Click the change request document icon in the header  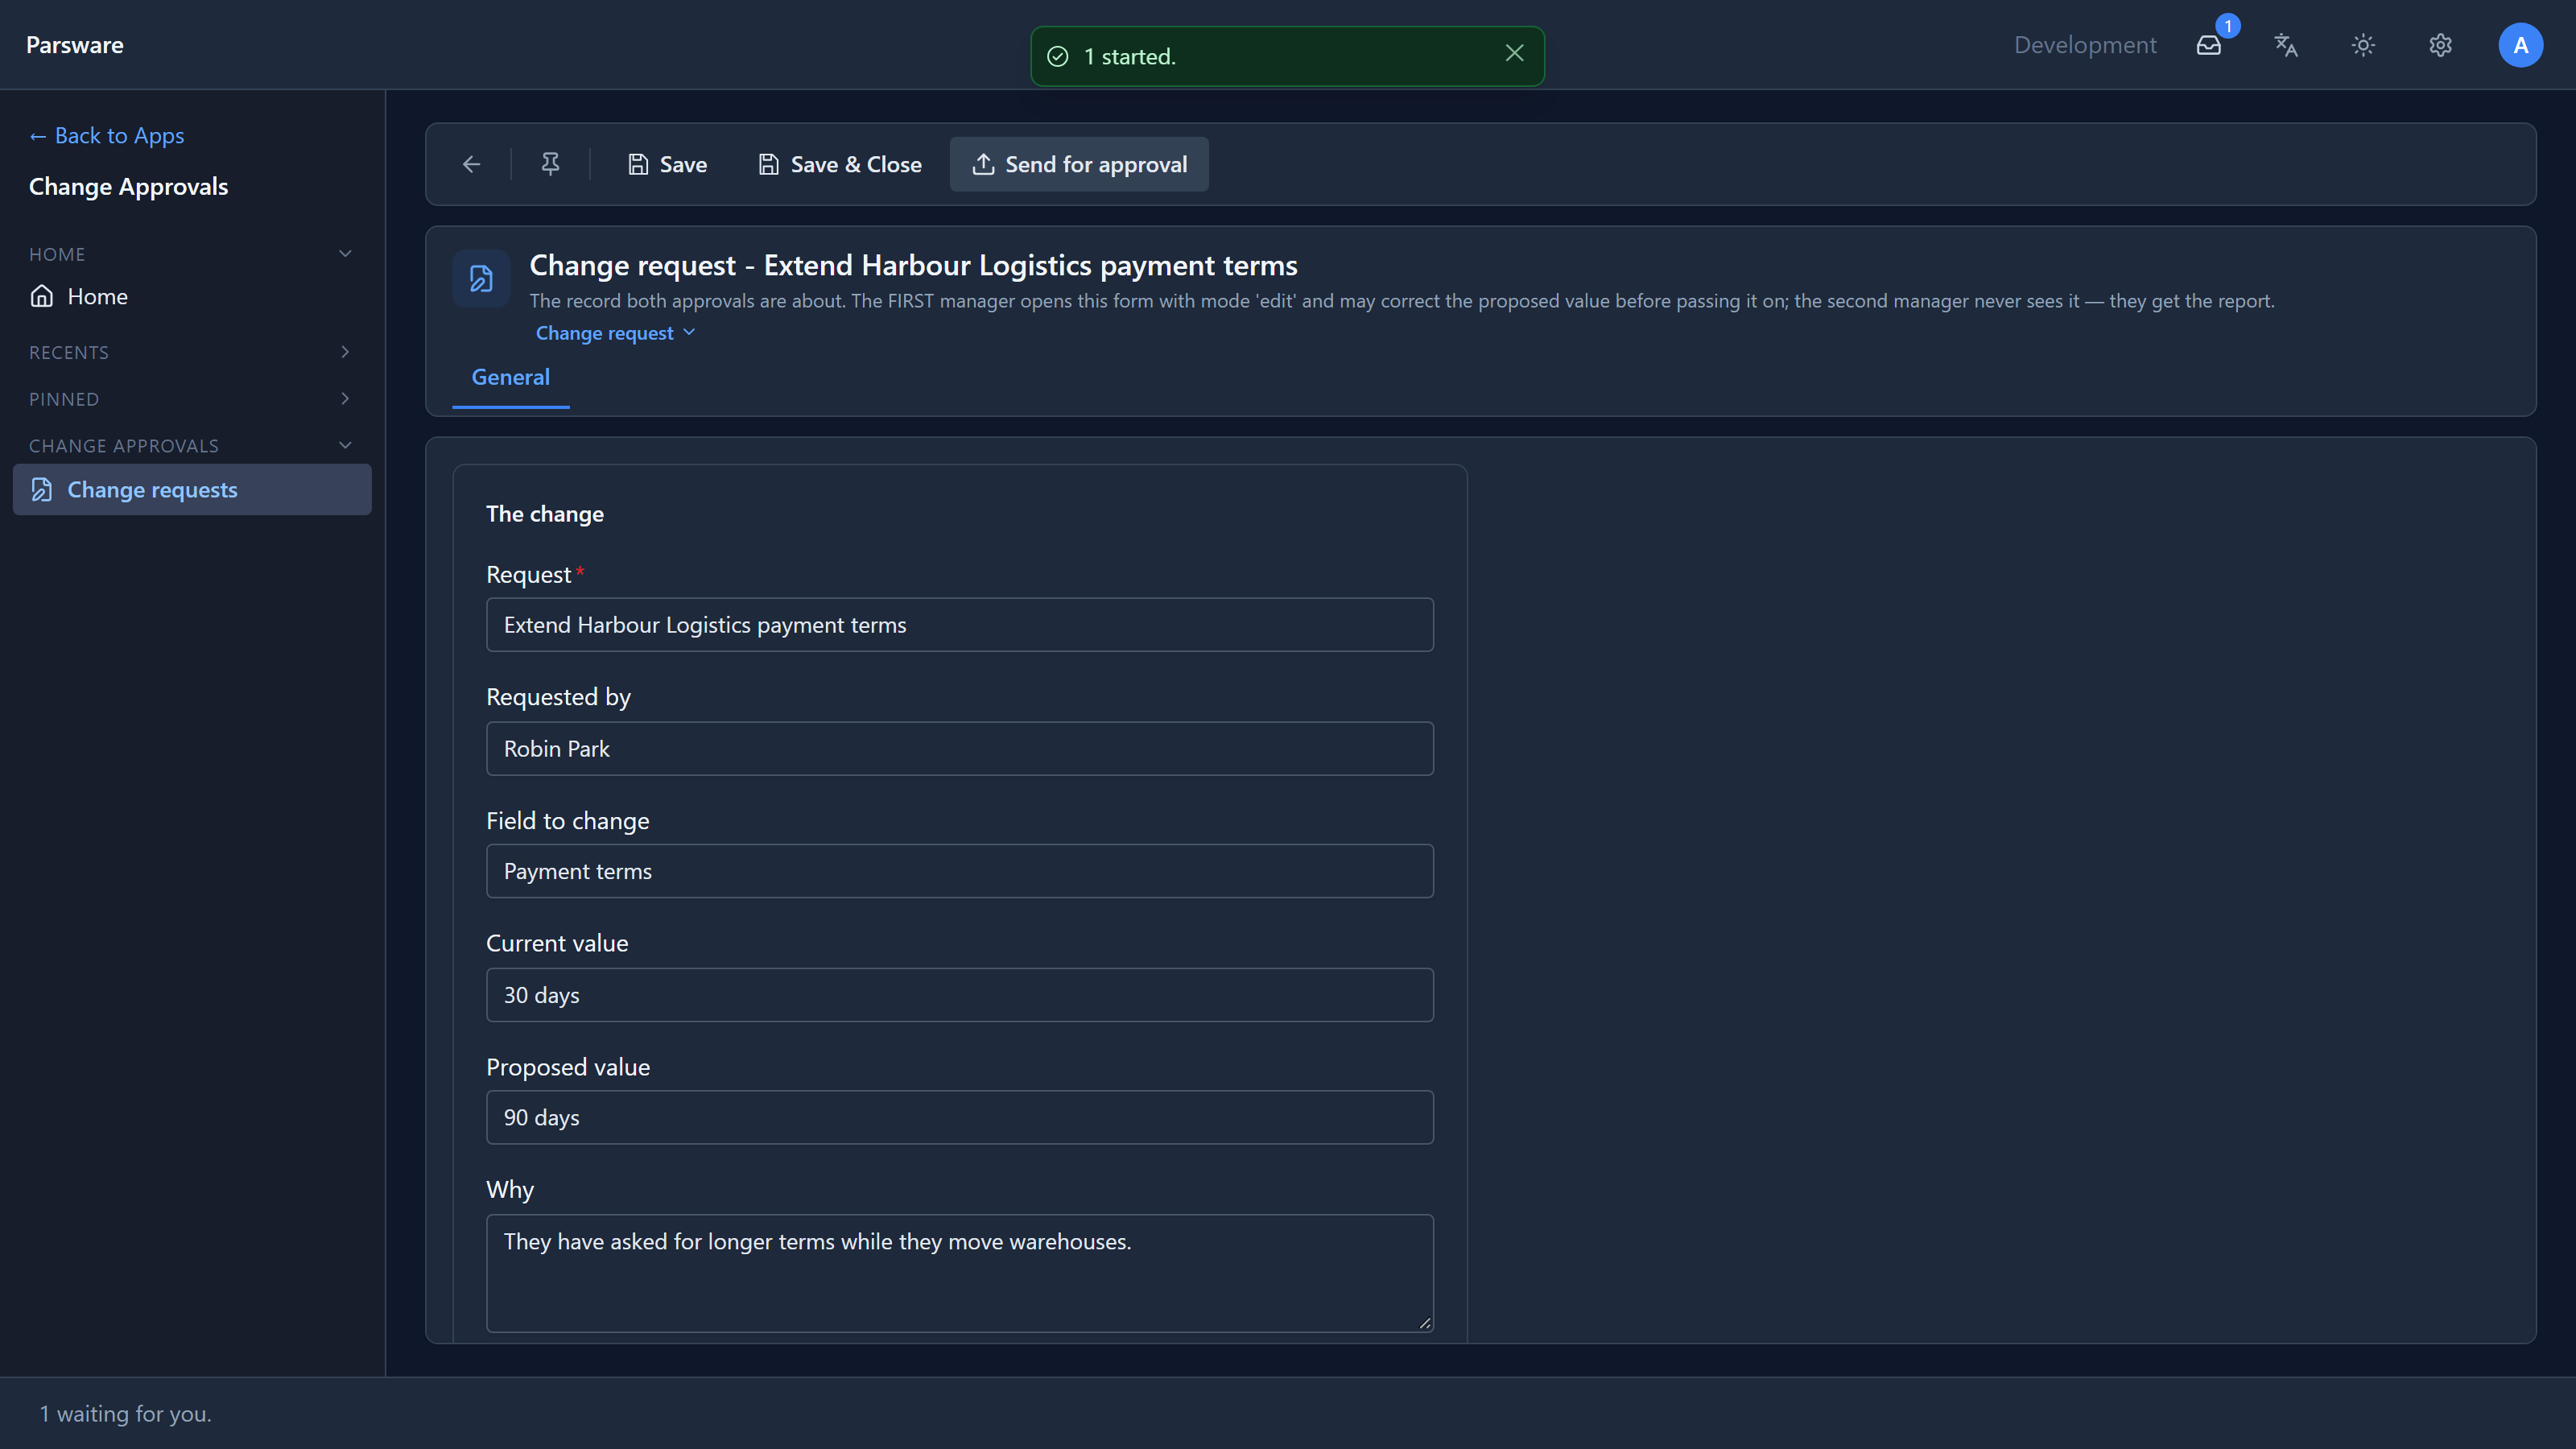tap(481, 278)
